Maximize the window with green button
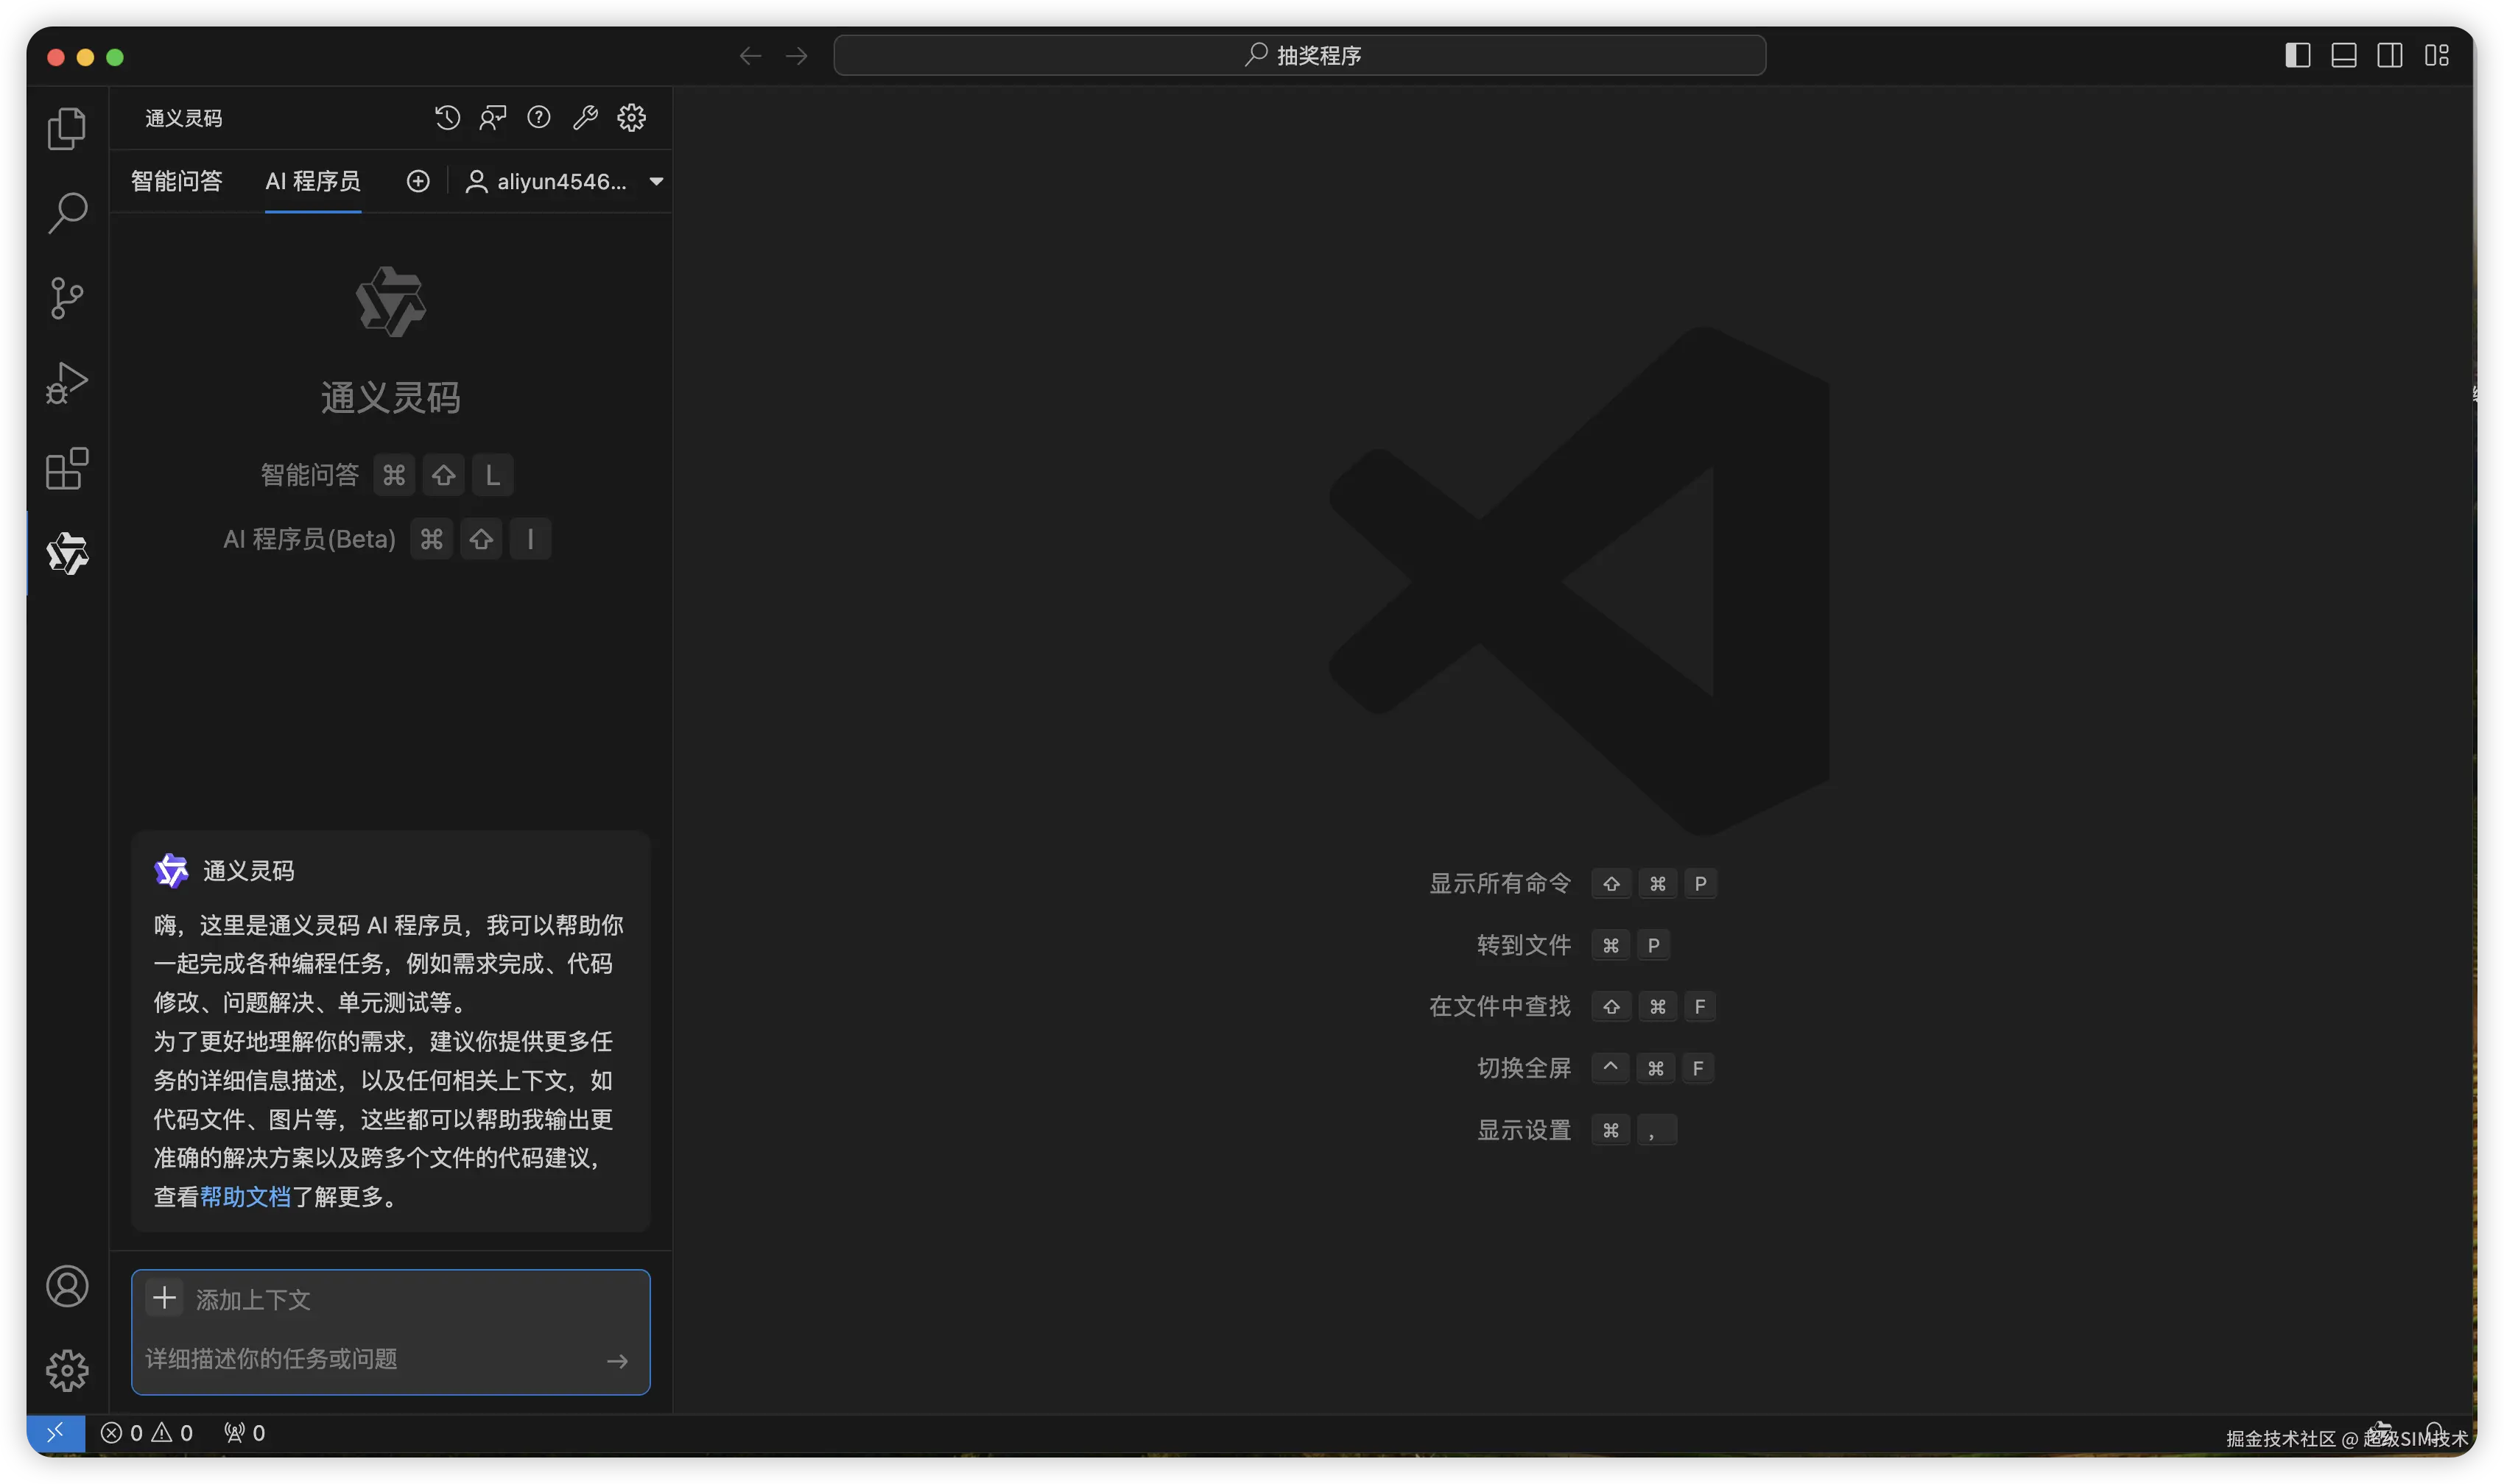This screenshot has height=1484, width=2504. [x=115, y=57]
